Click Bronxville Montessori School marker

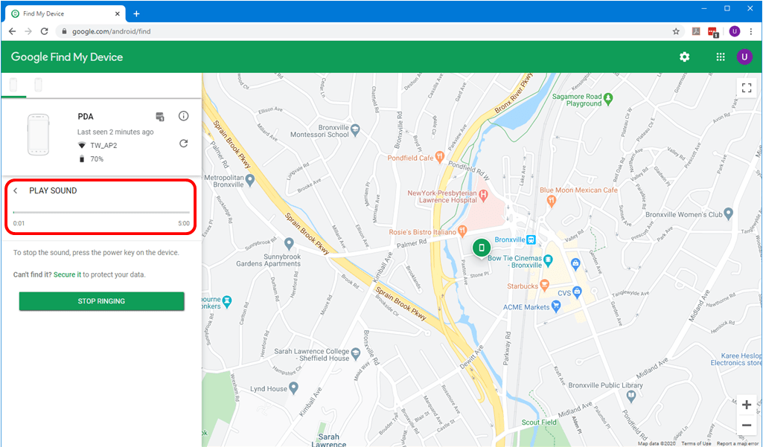356,130
